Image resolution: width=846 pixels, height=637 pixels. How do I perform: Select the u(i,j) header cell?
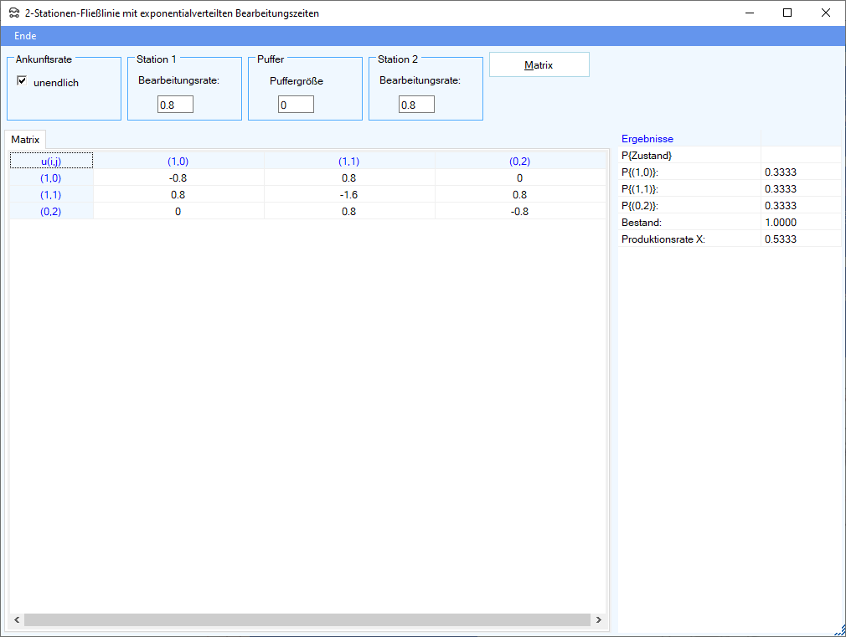[51, 161]
